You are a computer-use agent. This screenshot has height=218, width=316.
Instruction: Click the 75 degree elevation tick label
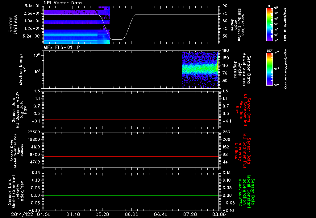(x=225, y=13)
